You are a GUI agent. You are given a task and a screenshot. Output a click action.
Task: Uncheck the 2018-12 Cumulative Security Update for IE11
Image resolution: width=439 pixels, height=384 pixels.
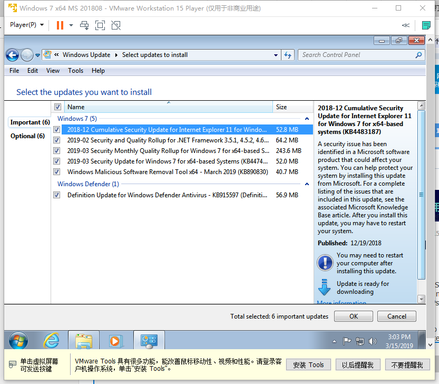click(57, 130)
